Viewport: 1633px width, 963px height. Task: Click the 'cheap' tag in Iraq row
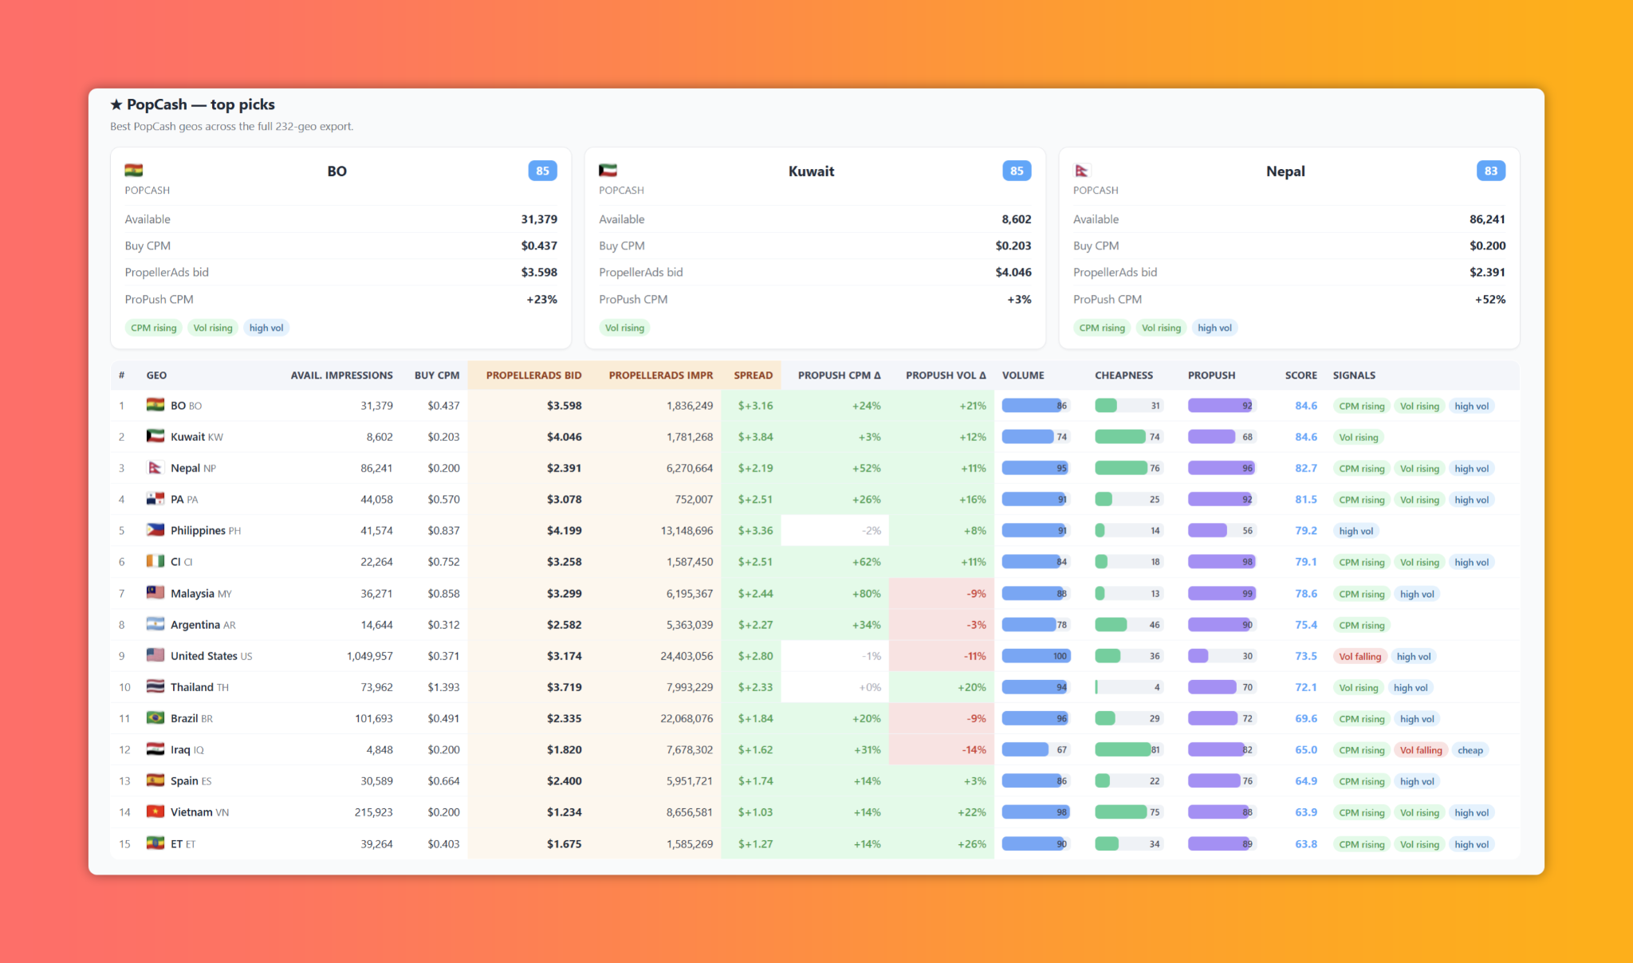coord(1470,750)
